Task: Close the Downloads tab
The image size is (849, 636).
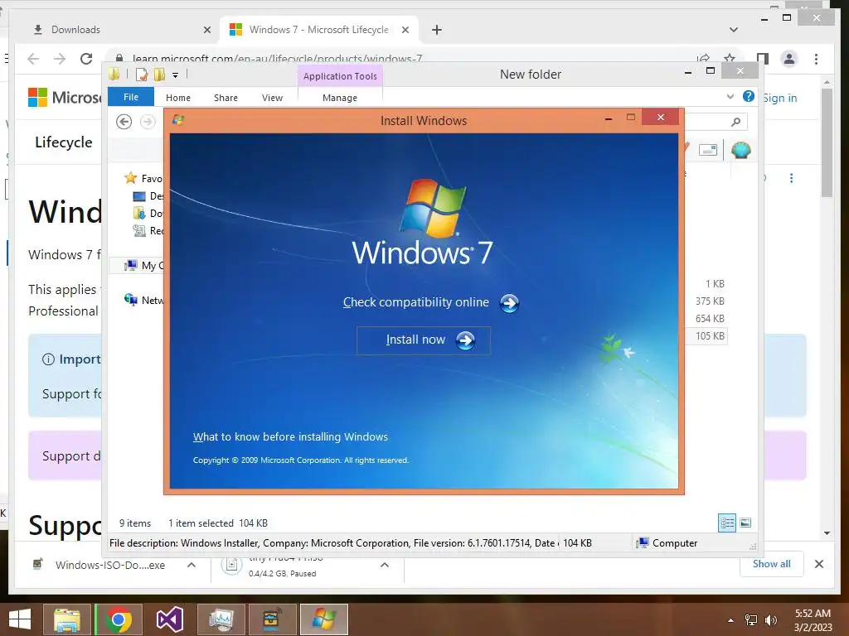Action: pyautogui.click(x=206, y=31)
